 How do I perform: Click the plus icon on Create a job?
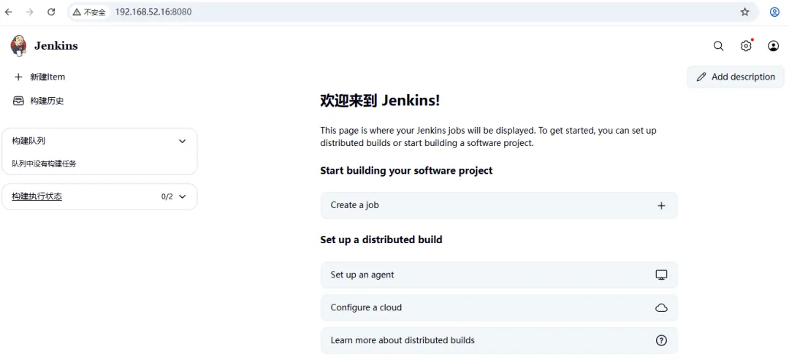661,206
